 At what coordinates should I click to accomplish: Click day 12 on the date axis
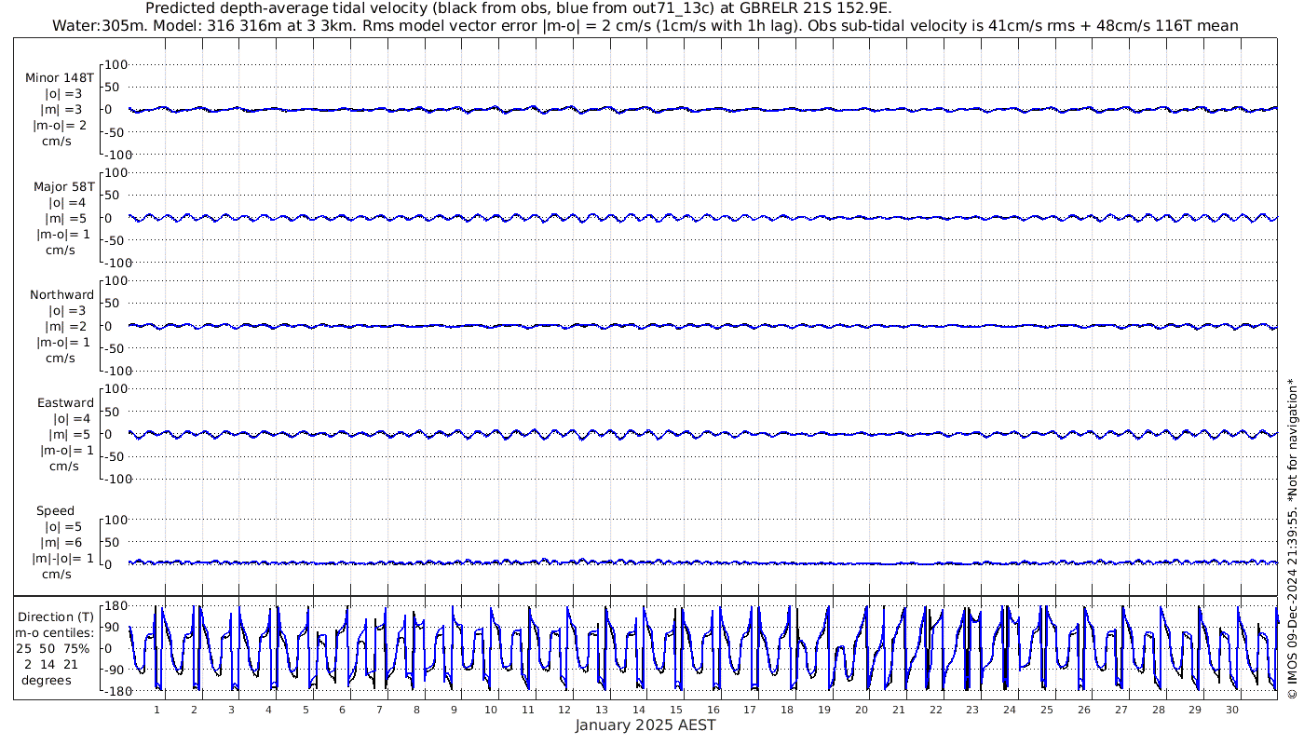pyautogui.click(x=565, y=710)
